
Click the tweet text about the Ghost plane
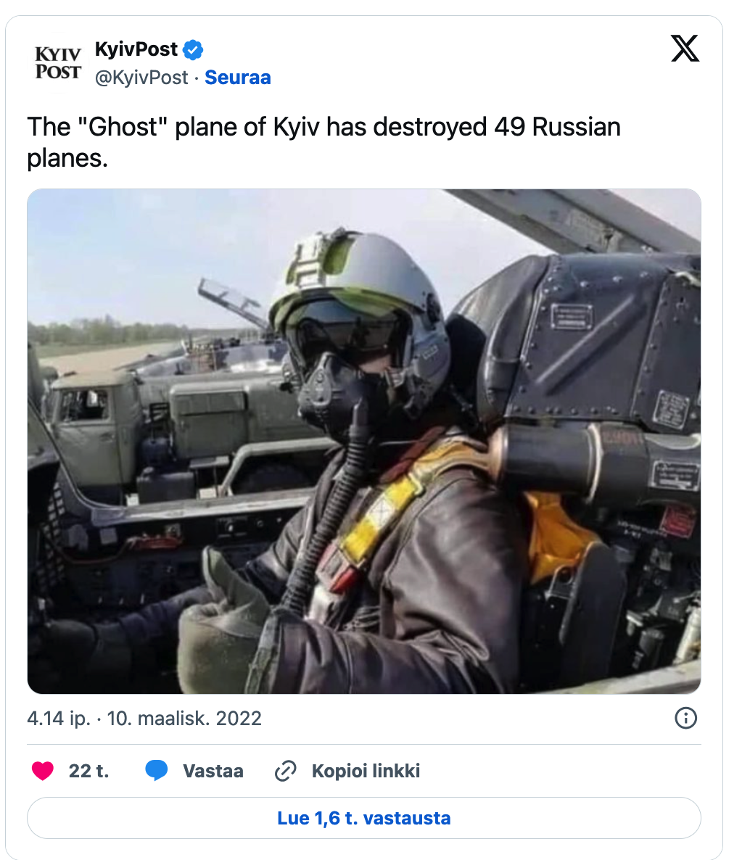coord(324,143)
